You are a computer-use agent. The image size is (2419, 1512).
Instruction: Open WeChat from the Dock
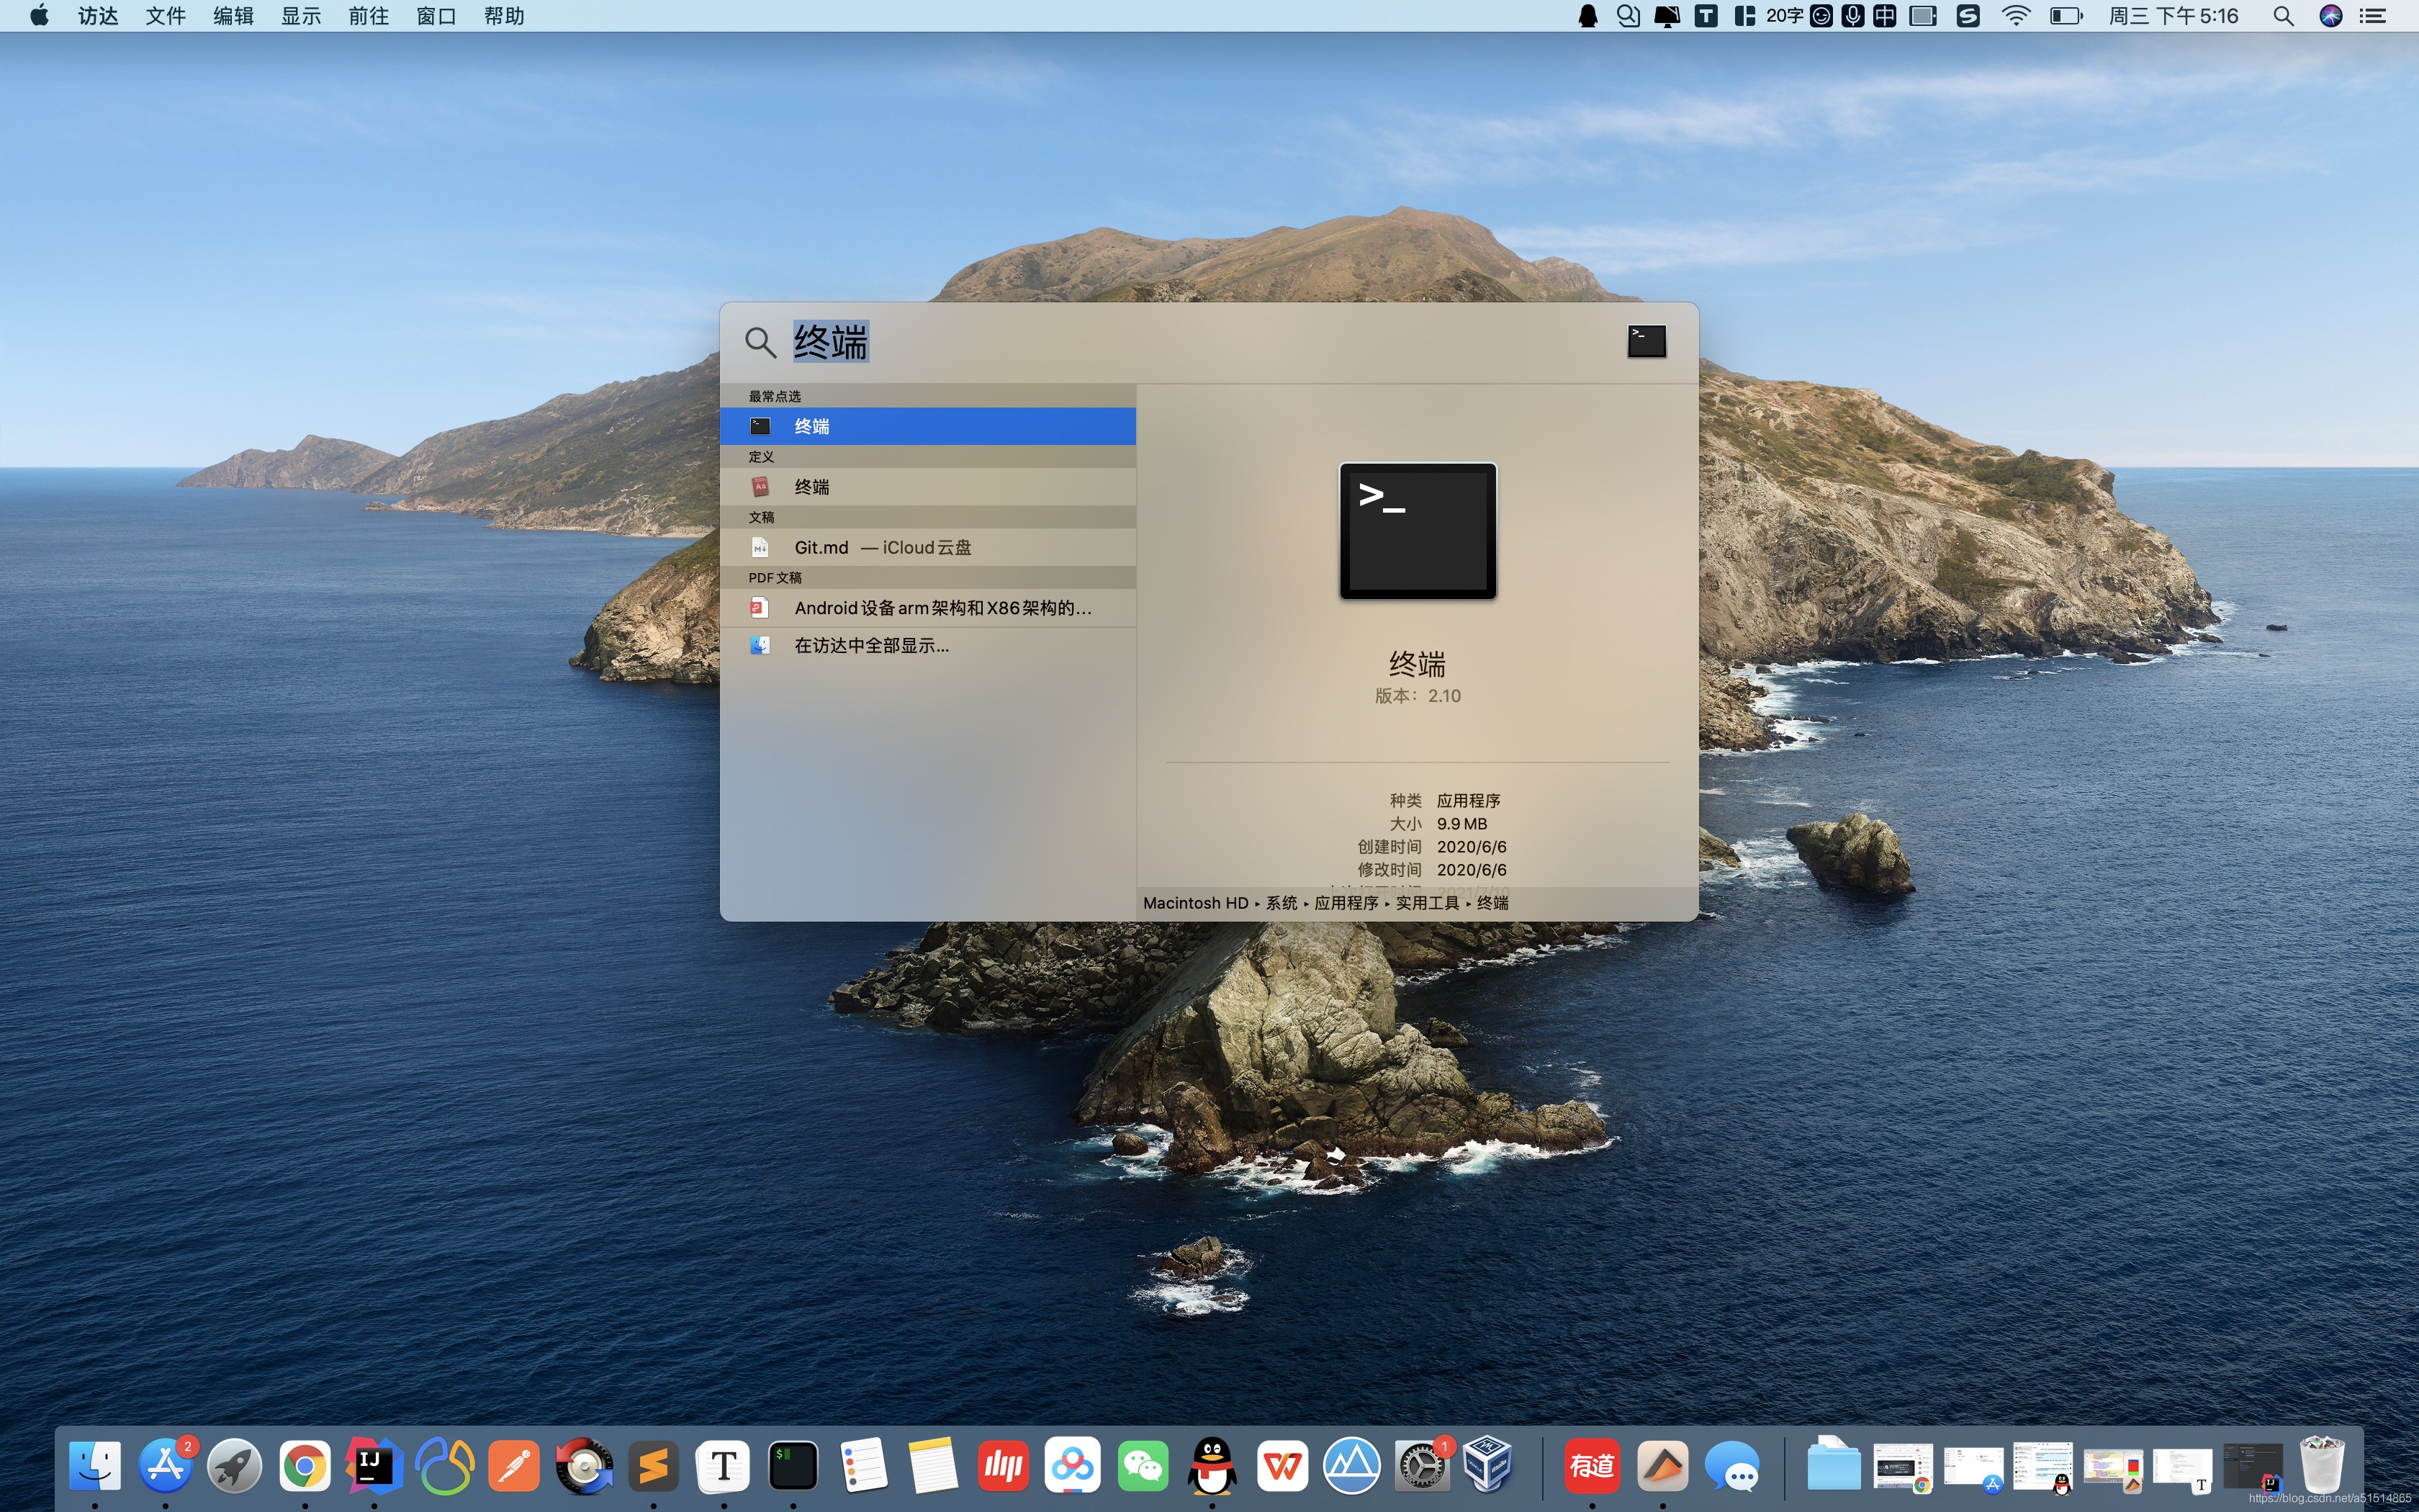tap(1143, 1466)
